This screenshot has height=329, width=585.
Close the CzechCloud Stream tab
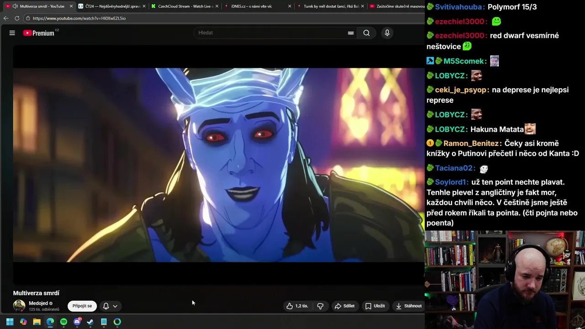click(217, 6)
